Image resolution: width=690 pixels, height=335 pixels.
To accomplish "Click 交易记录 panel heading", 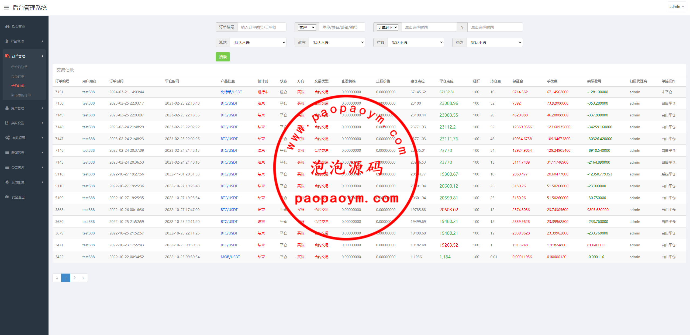I will [65, 70].
